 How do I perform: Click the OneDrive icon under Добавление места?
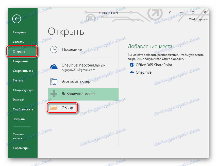[x=132, y=72]
